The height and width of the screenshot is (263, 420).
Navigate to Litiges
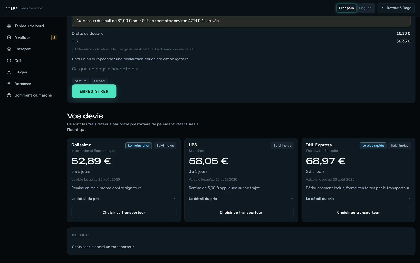(32, 72)
